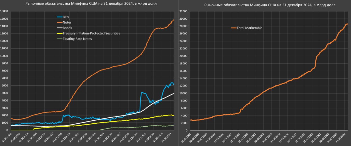
Task: Click the end point of the orange Notes line
Action: [x=174, y=20]
